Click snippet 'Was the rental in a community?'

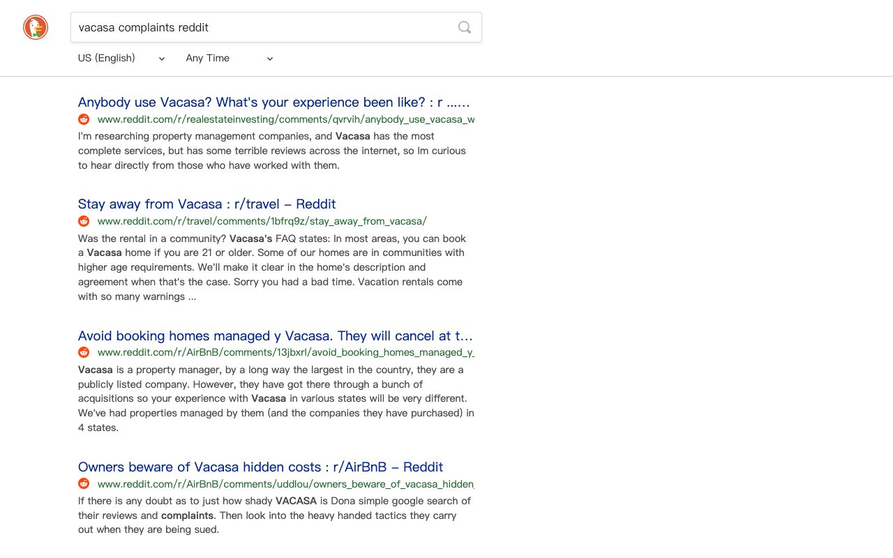point(272,267)
